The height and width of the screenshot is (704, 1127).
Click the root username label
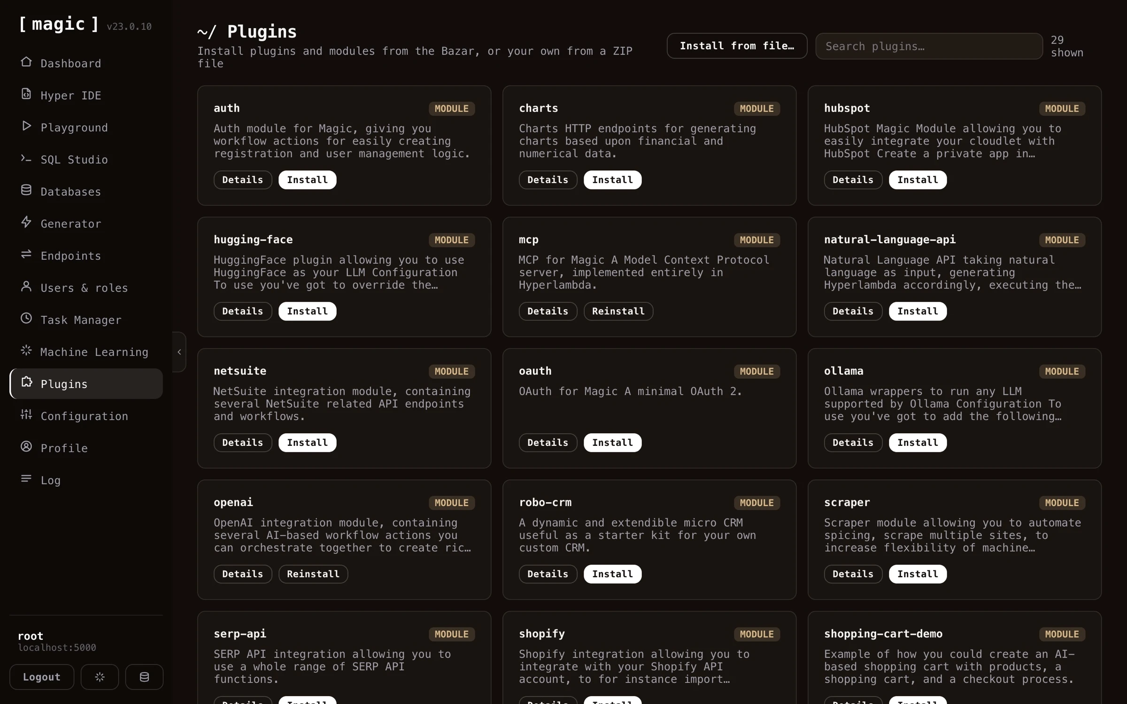[x=31, y=636]
